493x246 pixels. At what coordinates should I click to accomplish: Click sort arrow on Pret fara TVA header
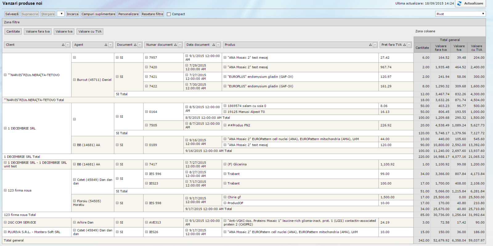tap(405, 45)
